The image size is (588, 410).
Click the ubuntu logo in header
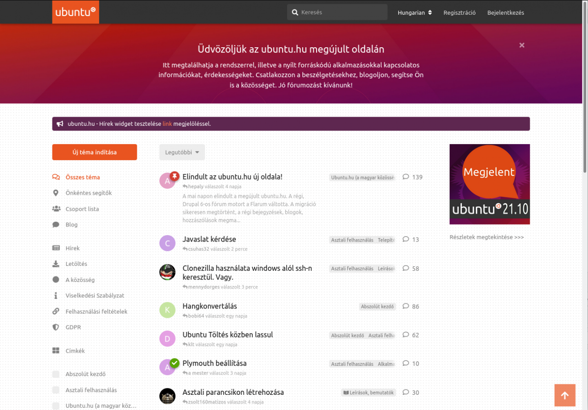tap(75, 12)
